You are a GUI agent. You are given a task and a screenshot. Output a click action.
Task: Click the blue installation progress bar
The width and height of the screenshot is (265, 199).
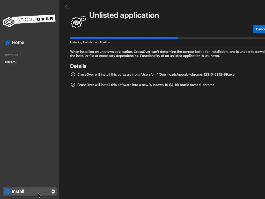124,38
